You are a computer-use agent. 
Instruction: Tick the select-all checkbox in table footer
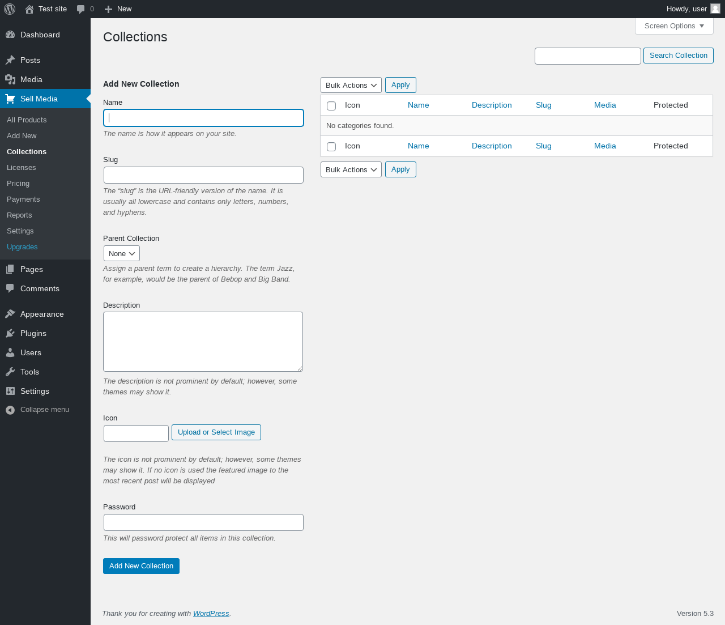tap(331, 147)
